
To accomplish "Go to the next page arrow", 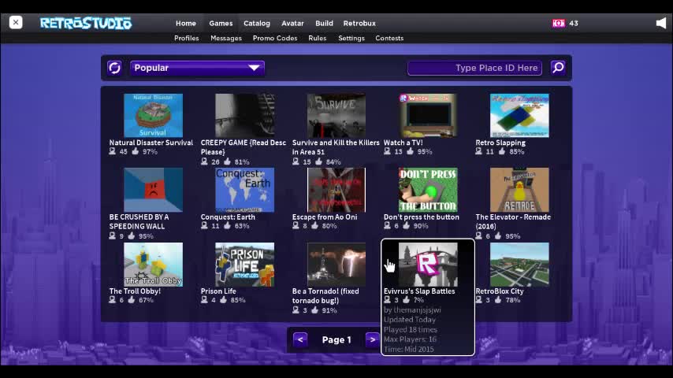I will click(372, 340).
